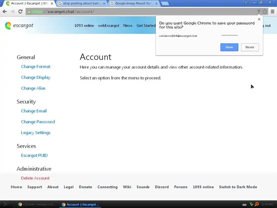277x208 pixels.
Task: Select the Account Escargot tab
Action: tap(29, 3)
